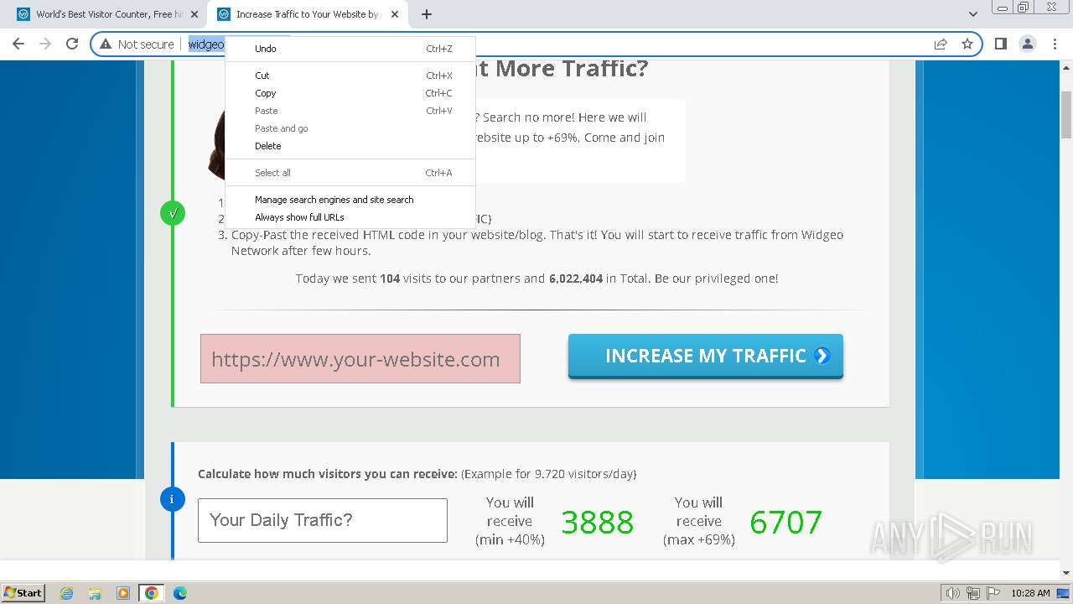The width and height of the screenshot is (1073, 604).
Task: Open the media player taskbar icon
Action: [123, 593]
